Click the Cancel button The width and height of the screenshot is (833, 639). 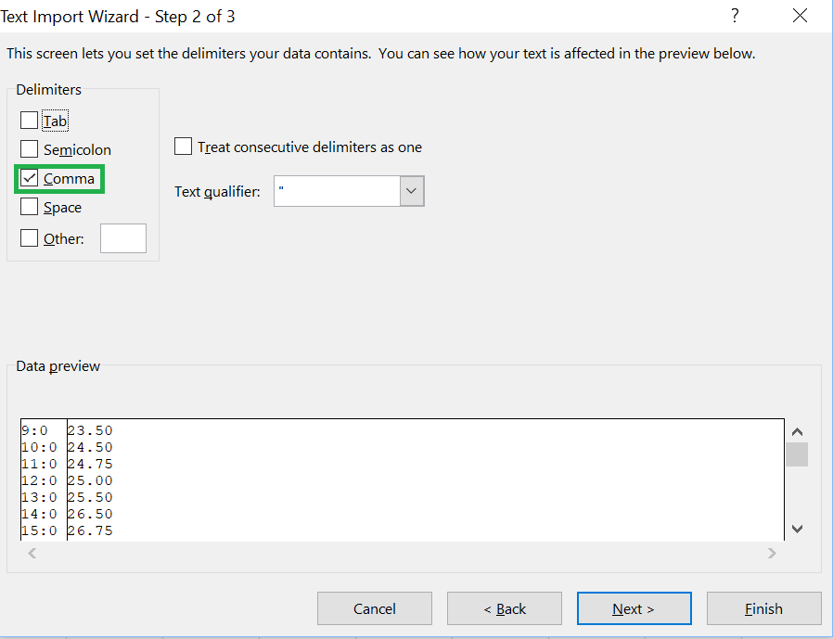pyautogui.click(x=374, y=608)
